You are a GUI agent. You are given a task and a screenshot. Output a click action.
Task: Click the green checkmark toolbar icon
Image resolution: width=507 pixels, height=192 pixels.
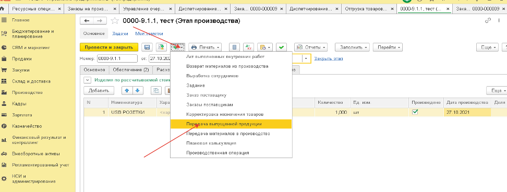pos(281,47)
